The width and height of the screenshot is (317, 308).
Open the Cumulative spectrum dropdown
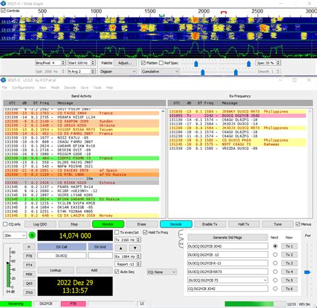click(160, 72)
